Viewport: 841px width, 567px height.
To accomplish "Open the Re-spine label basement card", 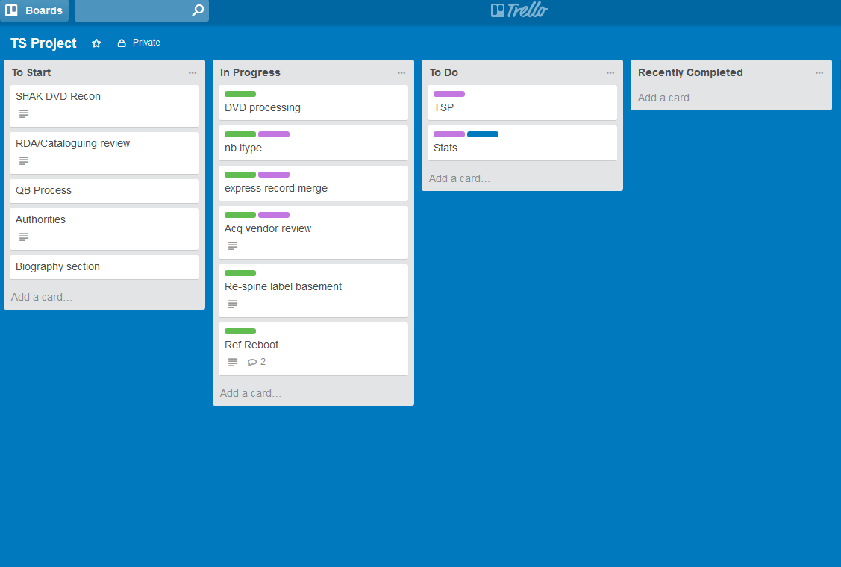I will [313, 291].
